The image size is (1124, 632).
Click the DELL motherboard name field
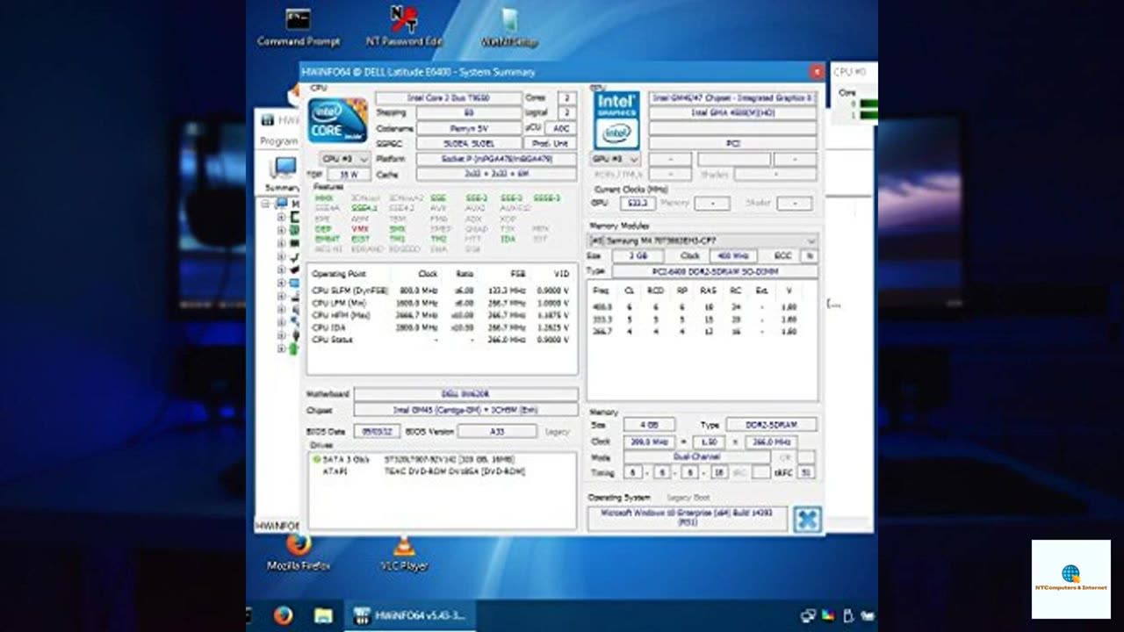[465, 394]
